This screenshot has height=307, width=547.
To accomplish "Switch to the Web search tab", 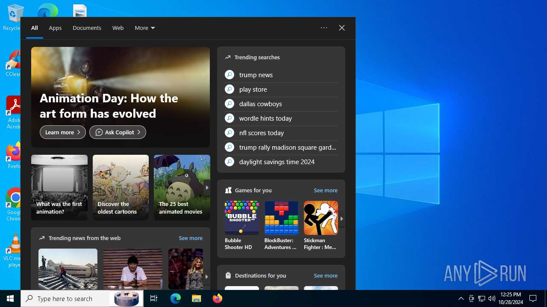I will tap(118, 28).
